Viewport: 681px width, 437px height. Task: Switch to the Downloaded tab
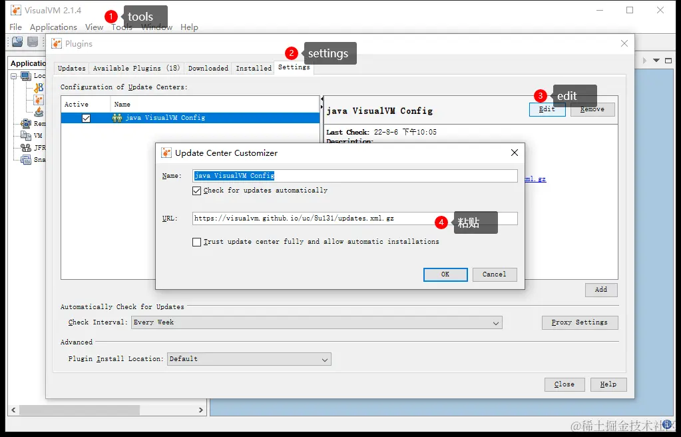[x=208, y=68]
